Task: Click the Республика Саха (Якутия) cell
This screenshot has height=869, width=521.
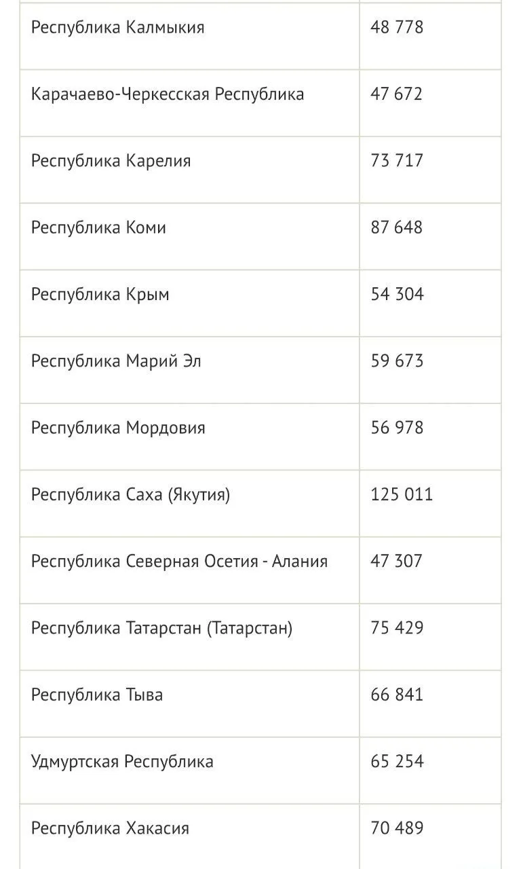Action: coord(130,494)
